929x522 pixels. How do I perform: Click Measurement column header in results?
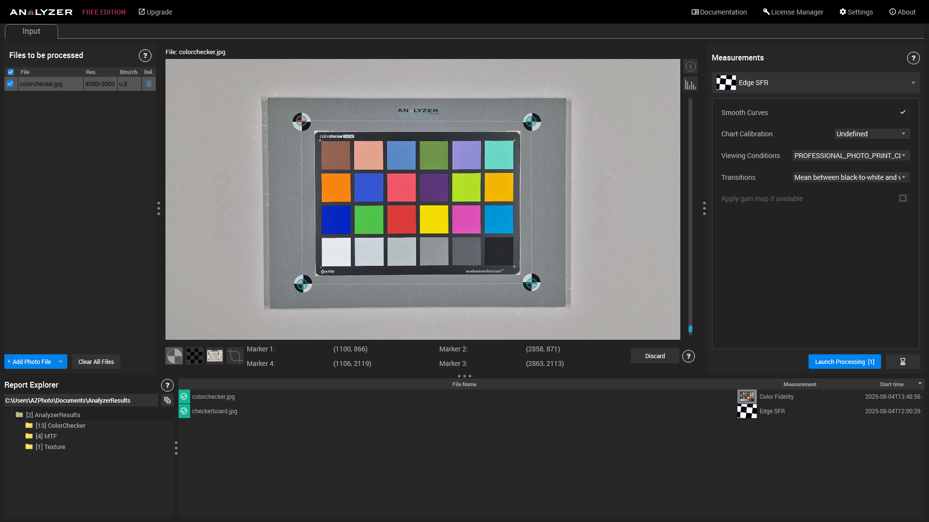point(799,384)
